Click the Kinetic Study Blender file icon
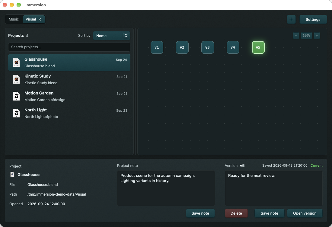Image resolution: width=332 pixels, height=227 pixels. 16,79
